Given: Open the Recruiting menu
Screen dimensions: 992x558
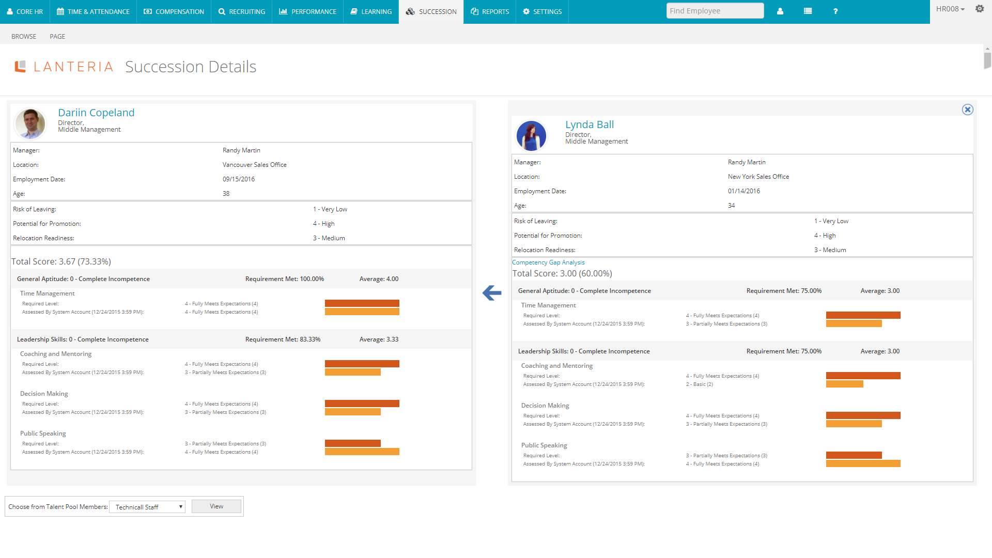Looking at the screenshot, I should point(241,11).
